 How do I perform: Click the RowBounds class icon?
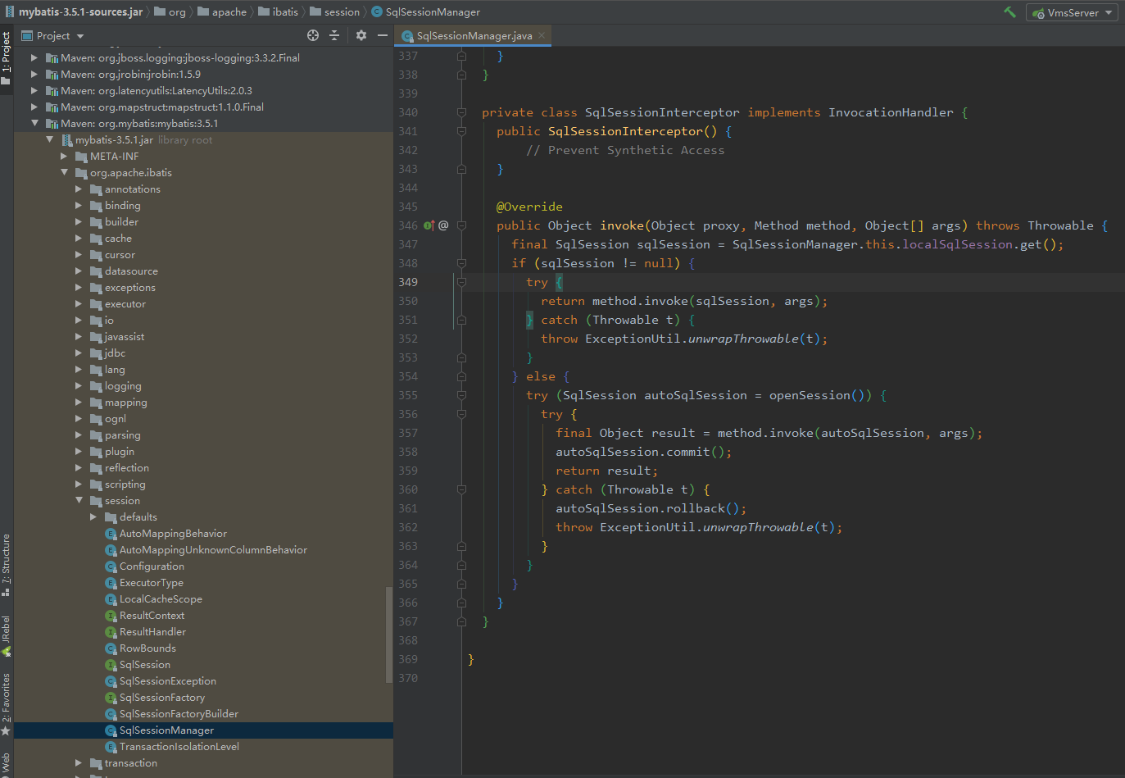pos(111,648)
